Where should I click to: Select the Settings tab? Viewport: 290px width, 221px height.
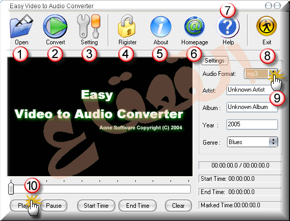214,61
